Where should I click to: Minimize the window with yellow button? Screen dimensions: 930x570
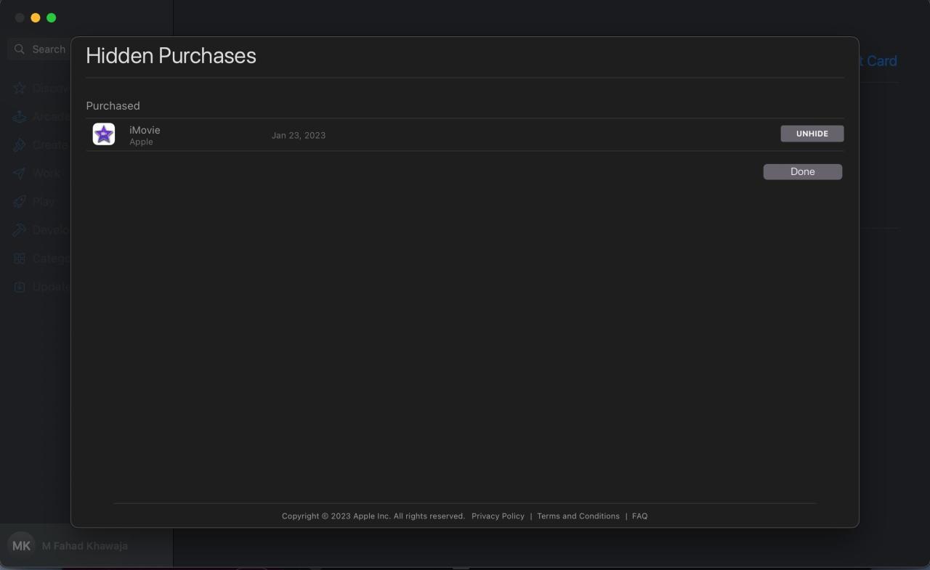[x=36, y=17]
